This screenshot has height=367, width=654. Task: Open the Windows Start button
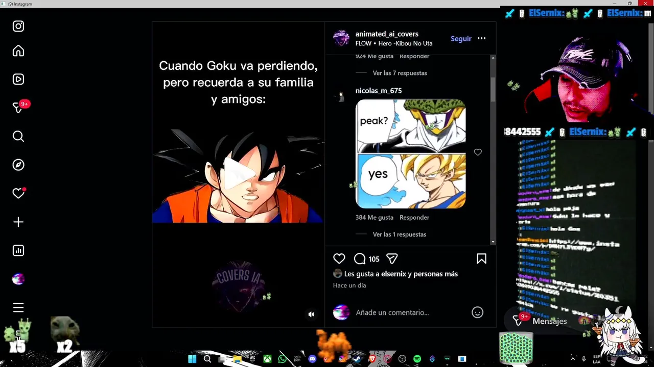(192, 359)
